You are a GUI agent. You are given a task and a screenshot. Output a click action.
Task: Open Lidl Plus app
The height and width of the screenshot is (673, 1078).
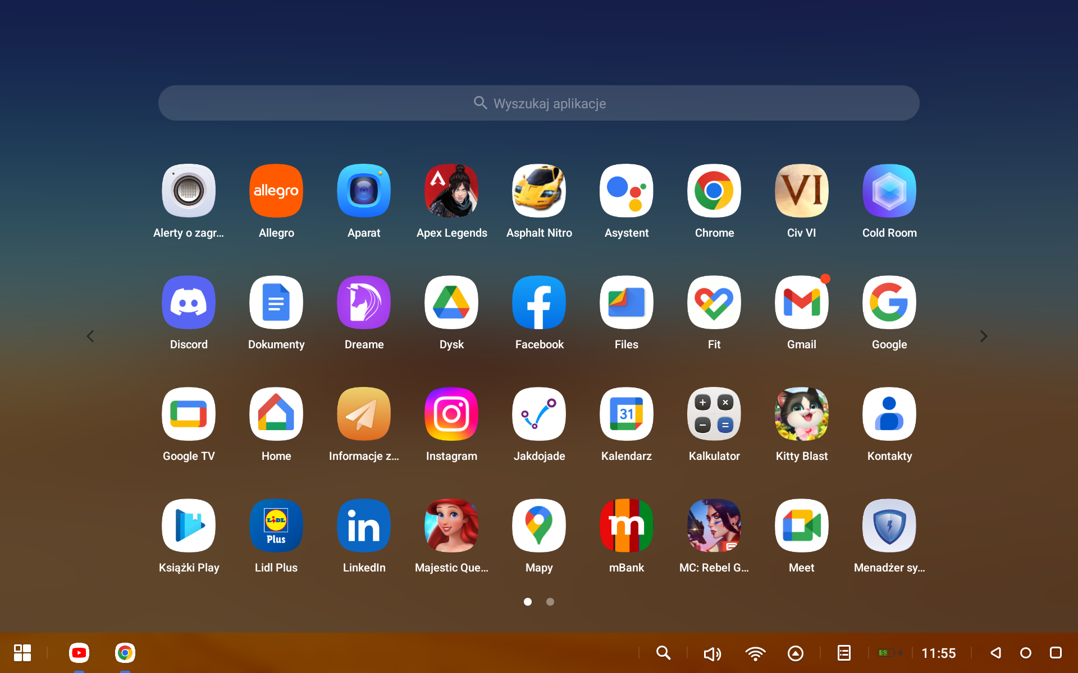pyautogui.click(x=276, y=526)
